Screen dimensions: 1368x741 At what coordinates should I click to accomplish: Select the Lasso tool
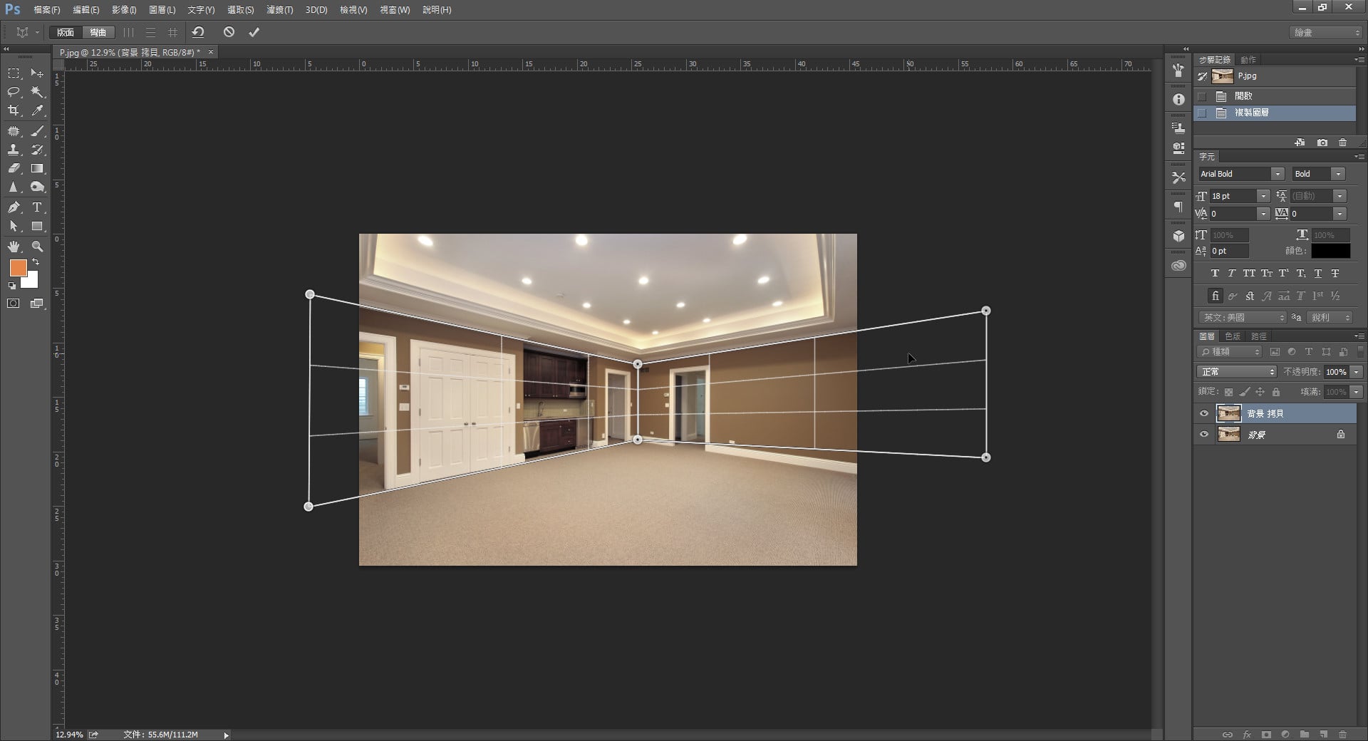(14, 92)
